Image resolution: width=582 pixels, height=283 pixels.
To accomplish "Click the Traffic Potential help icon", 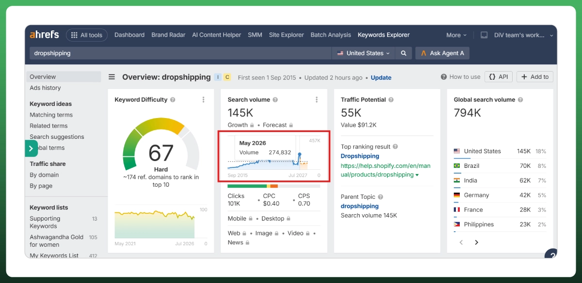I will [391, 100].
